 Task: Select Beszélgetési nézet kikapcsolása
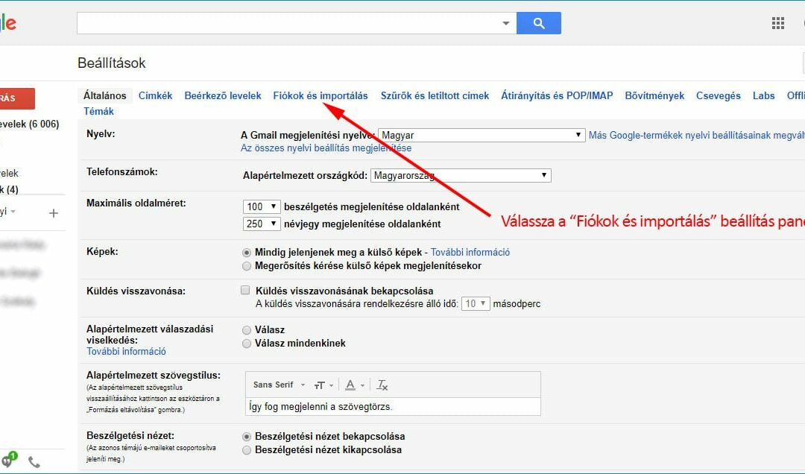(x=247, y=450)
